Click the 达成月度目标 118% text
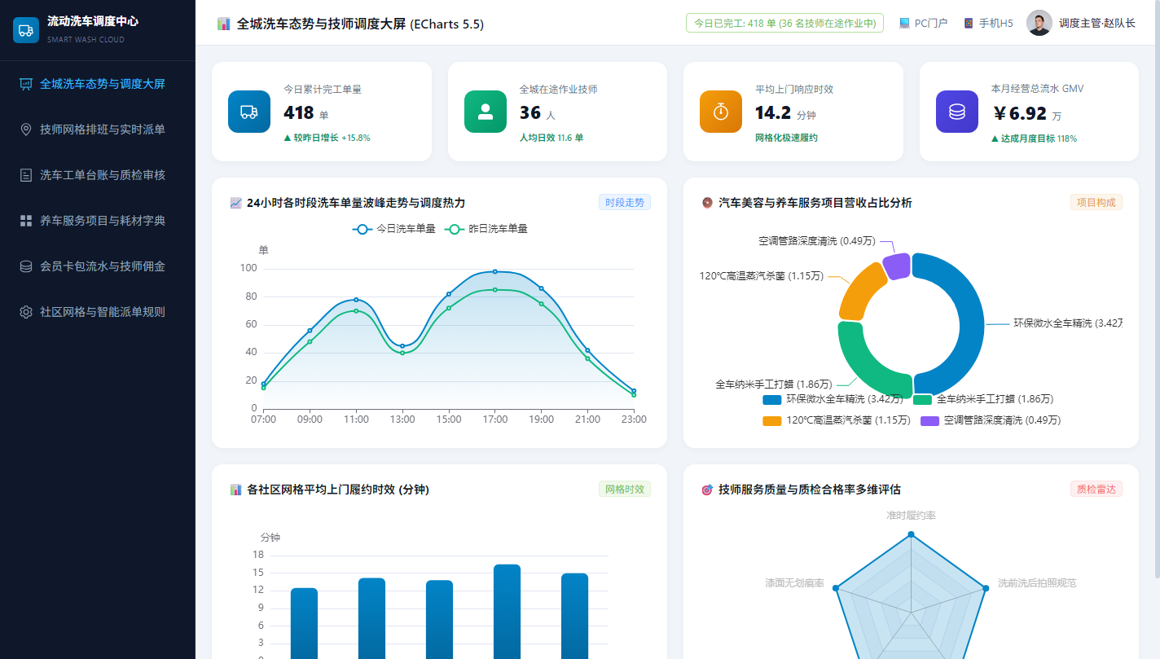This screenshot has width=1160, height=659. click(1034, 138)
